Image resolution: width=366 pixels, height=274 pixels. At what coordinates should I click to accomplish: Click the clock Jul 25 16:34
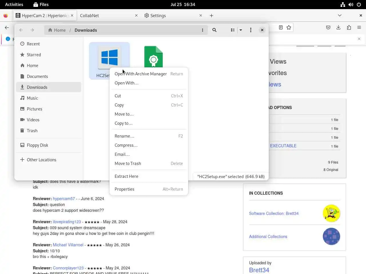pos(183,4)
